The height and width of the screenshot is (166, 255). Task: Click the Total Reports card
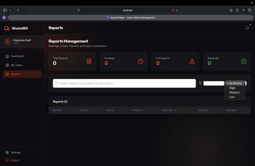pos(72,61)
